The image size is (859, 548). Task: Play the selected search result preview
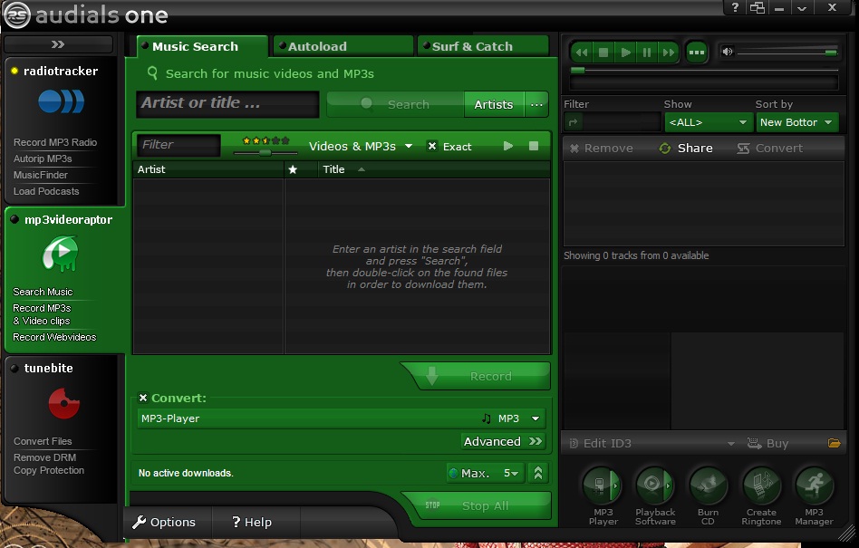(508, 146)
